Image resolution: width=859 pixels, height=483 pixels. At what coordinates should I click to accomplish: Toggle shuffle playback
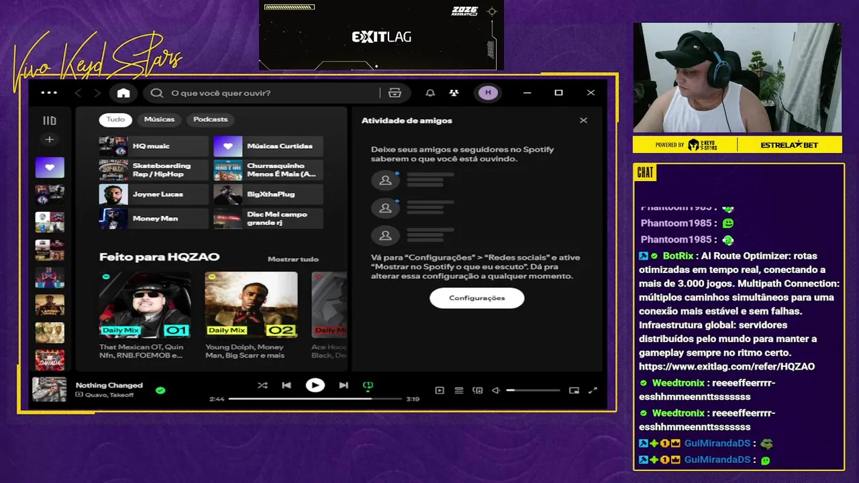coord(262,386)
